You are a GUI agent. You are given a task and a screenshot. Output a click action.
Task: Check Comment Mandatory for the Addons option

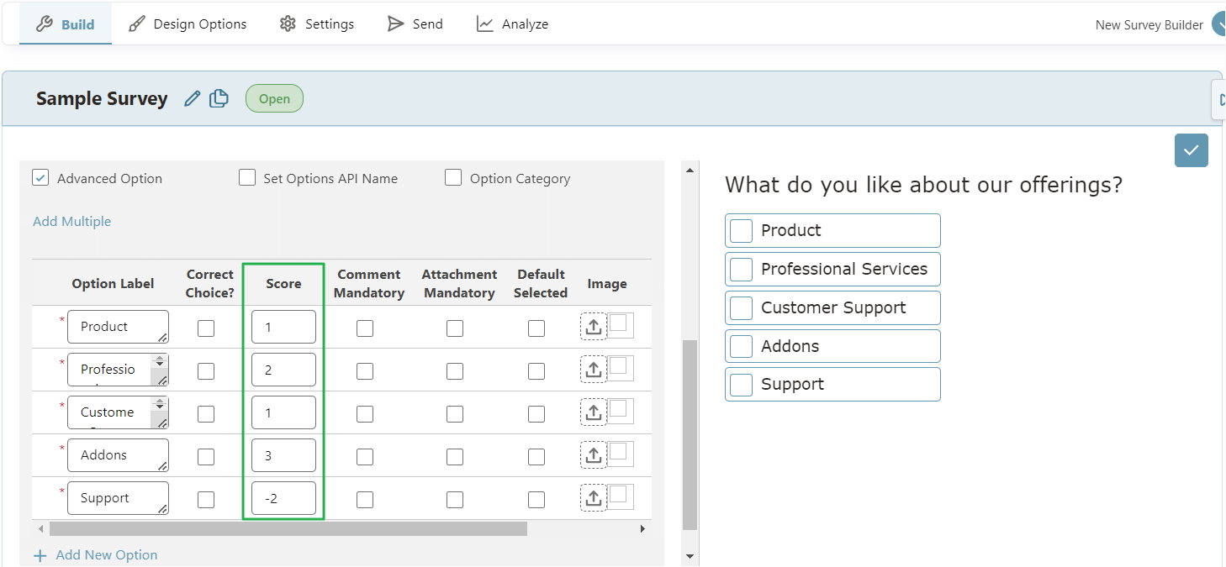[x=364, y=456]
